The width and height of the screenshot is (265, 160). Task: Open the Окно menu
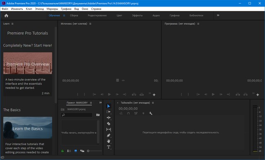point(85,9)
